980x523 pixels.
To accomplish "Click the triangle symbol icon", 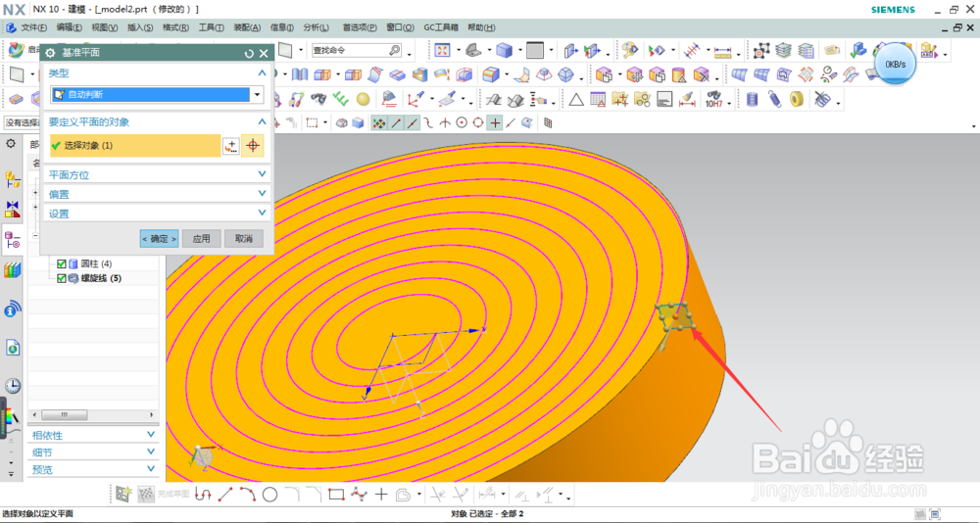I will click(x=575, y=99).
